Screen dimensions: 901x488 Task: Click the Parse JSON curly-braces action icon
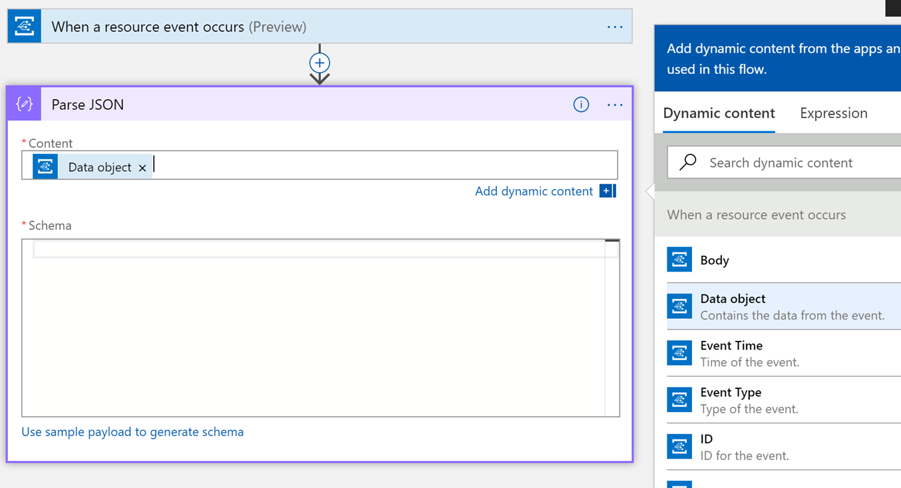(x=23, y=104)
